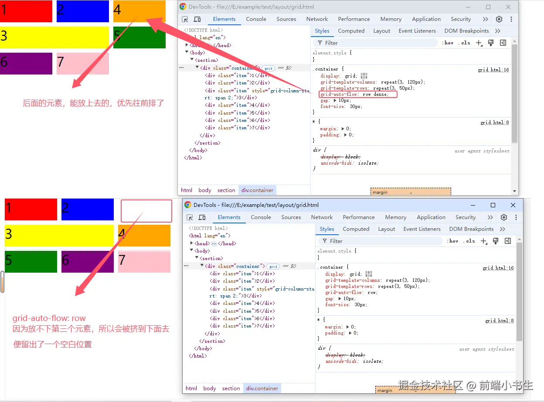The height and width of the screenshot is (402, 544).
Task: Open grid.html:8 source link in lower window
Action: tap(500, 321)
